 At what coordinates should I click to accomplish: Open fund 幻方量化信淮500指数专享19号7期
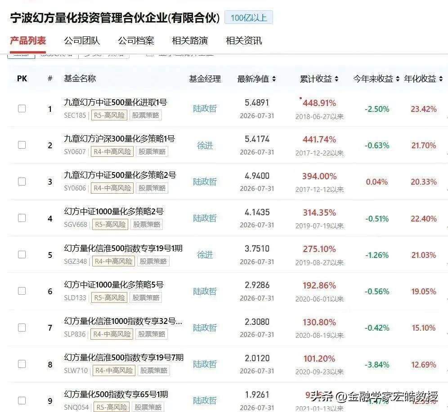point(124,358)
